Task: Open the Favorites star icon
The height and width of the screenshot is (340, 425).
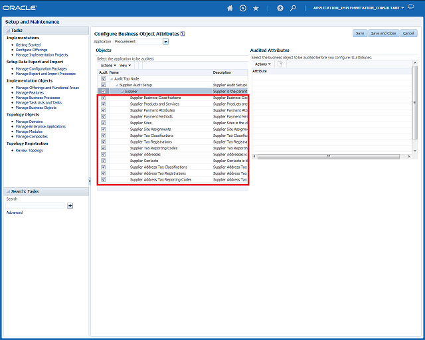Action: coord(256,8)
